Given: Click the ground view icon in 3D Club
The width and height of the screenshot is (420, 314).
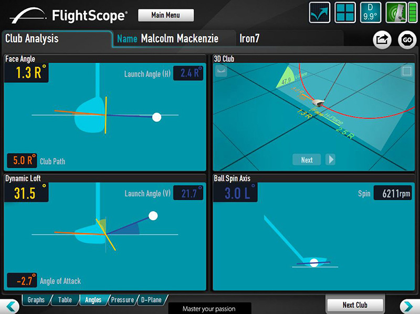Looking at the screenshot, I should (x=221, y=72).
